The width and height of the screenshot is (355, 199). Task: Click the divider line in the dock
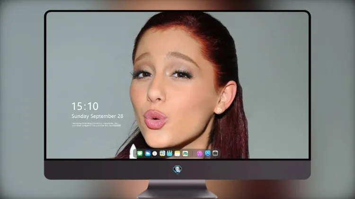pyautogui.click(x=193, y=154)
